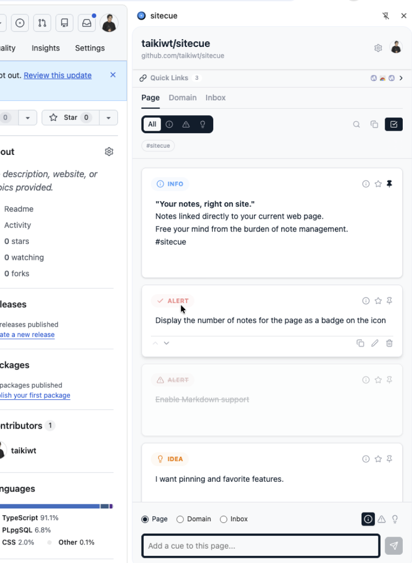412x563 pixels.
Task: Star the pinning and favorite IDEA note
Action: (378, 459)
